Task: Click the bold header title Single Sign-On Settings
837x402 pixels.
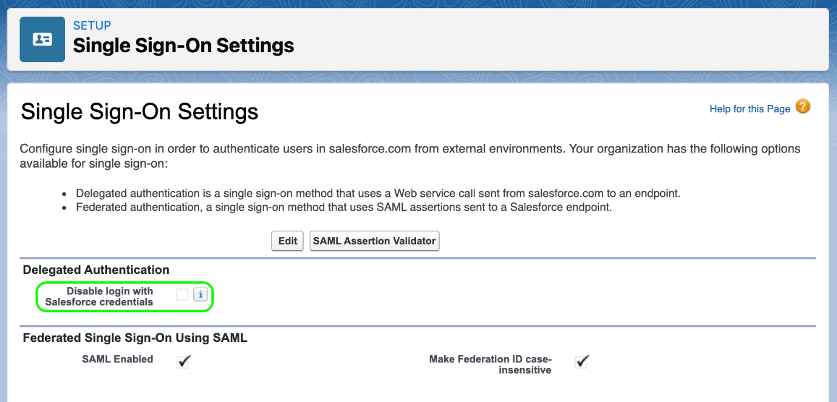Action: tap(183, 46)
